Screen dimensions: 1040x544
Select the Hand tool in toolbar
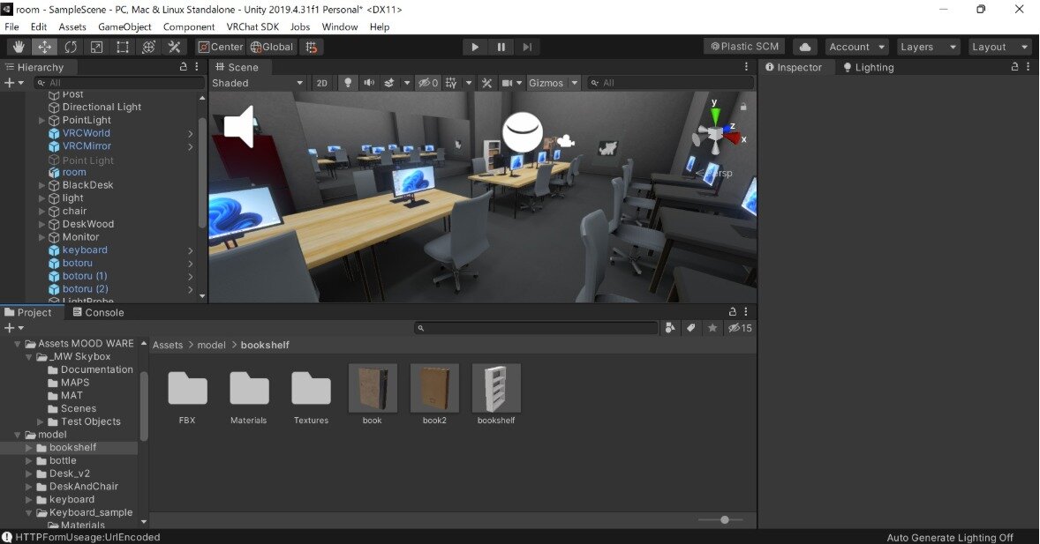click(19, 47)
